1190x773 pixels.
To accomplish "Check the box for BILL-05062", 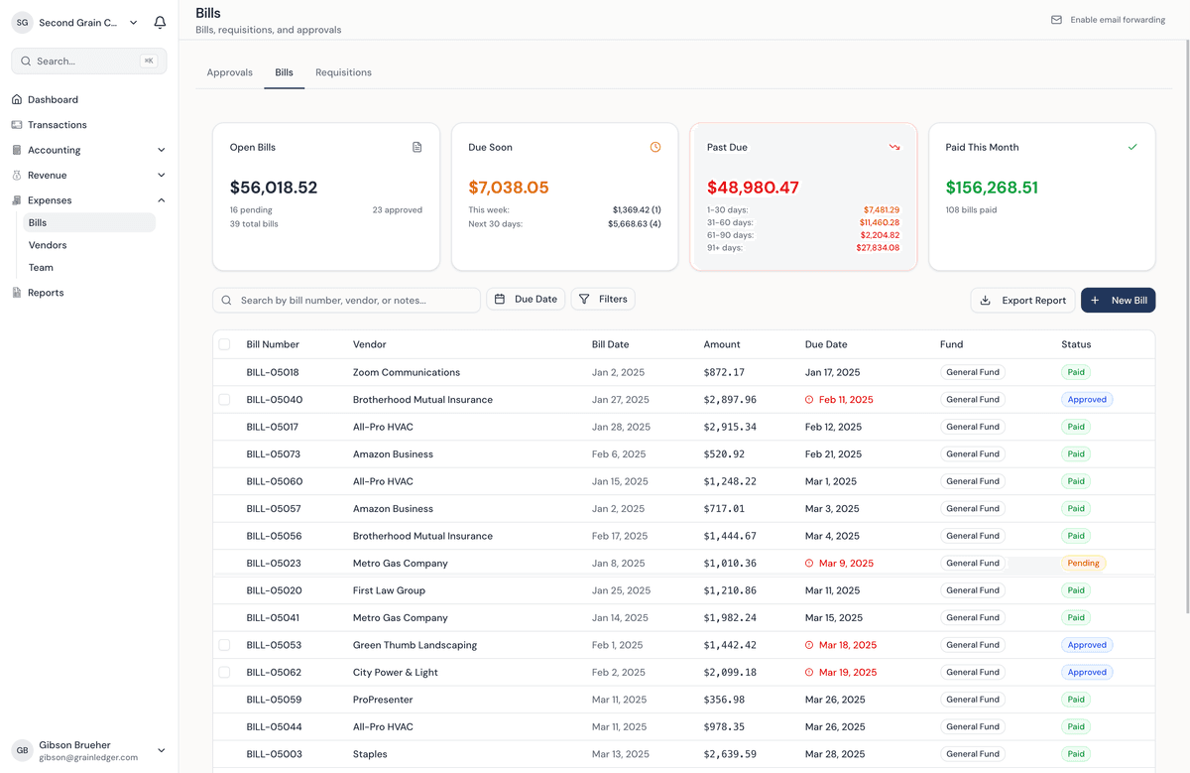I will click(x=224, y=673).
